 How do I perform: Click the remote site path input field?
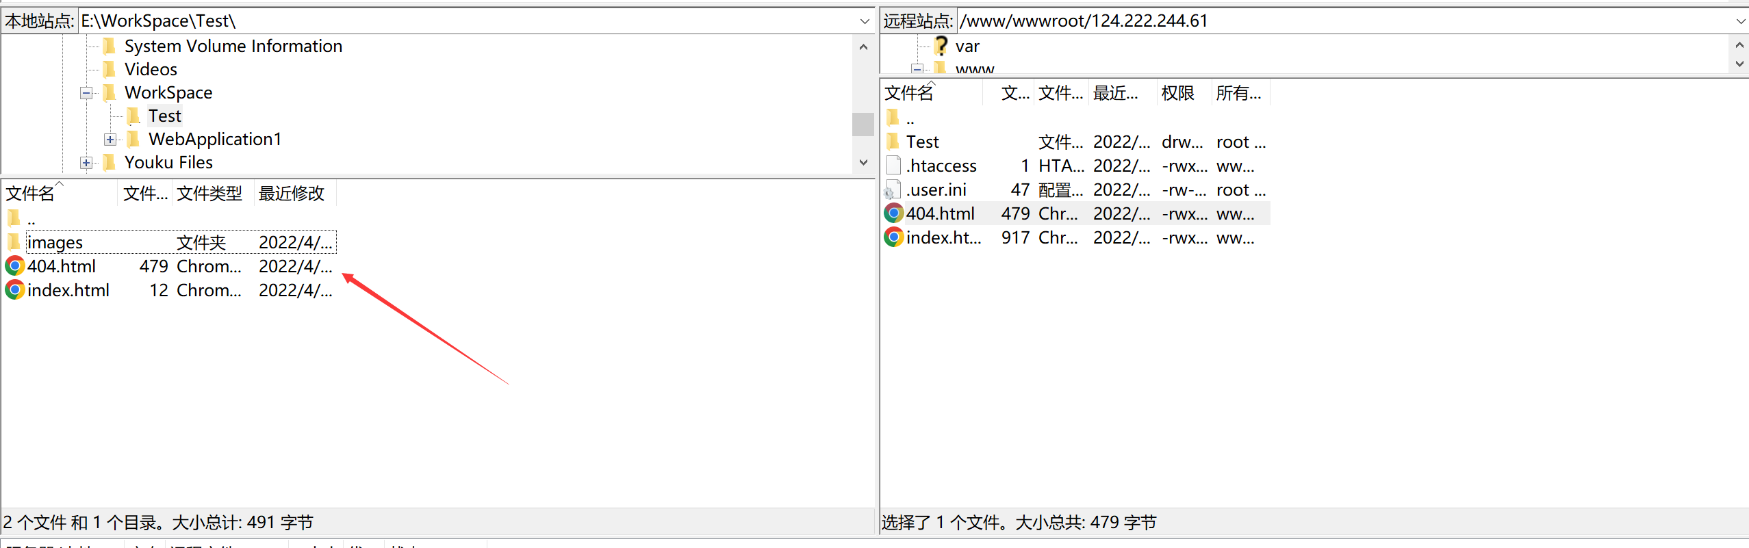1344,21
